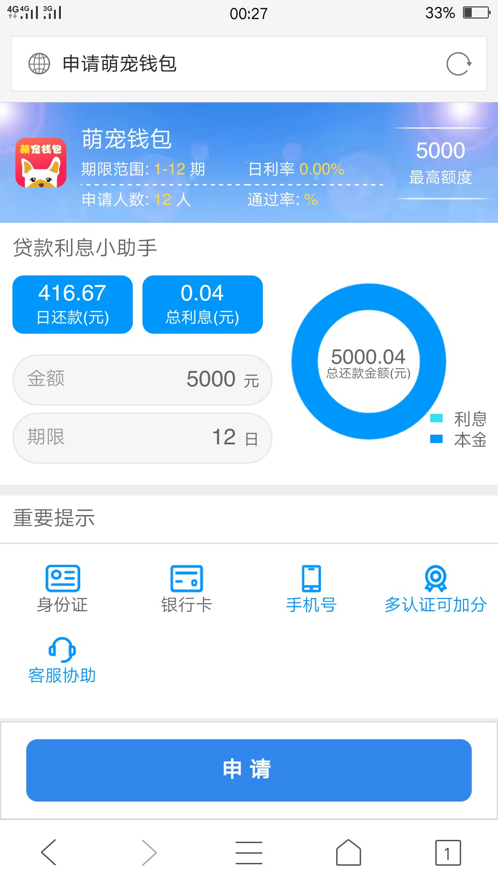The width and height of the screenshot is (498, 886).
Task: Tap the 日还款 416.67 box
Action: (72, 305)
